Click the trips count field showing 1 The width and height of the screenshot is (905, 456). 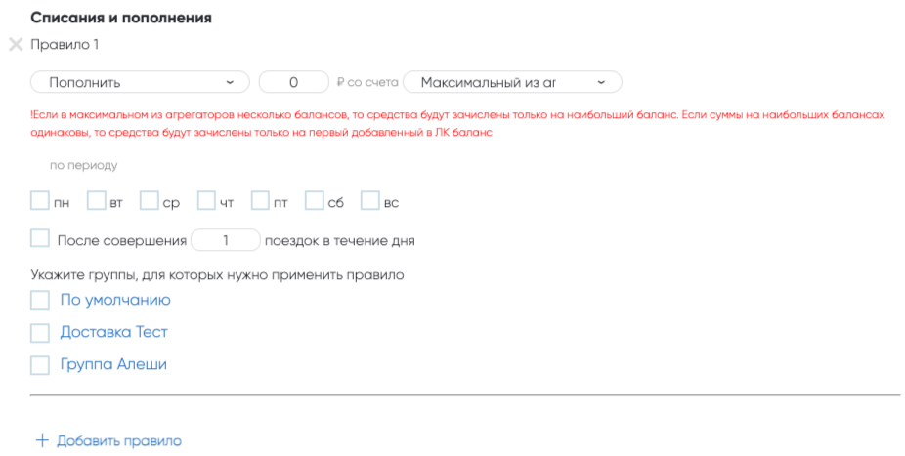pyautogui.click(x=226, y=239)
